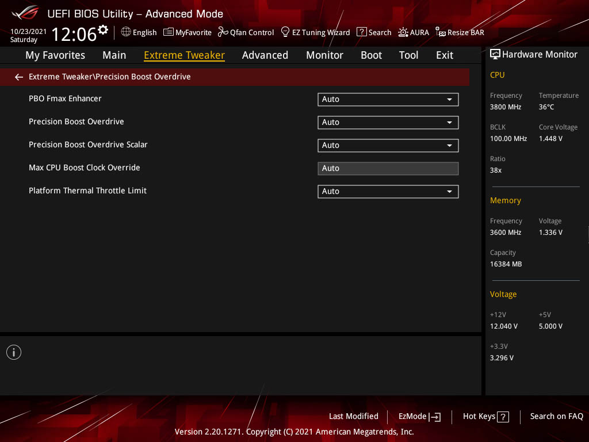Click Last Modified button
589x442 pixels.
pyautogui.click(x=354, y=416)
